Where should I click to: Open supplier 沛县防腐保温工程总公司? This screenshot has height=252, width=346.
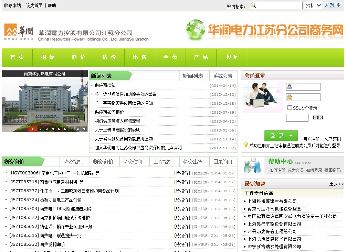pyautogui.click(x=272, y=231)
